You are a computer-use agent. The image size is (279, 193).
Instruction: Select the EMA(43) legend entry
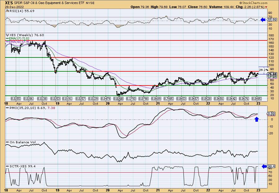tap(18, 42)
